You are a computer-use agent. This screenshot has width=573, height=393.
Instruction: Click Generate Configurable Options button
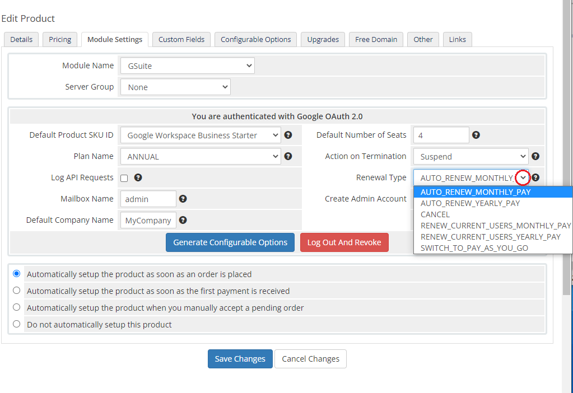coord(230,242)
